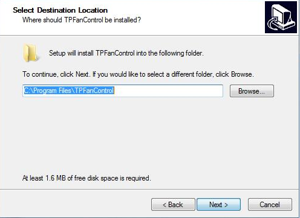300x218 pixels.
Task: Click the highlighted C:\Program Files\TPFanControl path text
Action: coord(69,91)
